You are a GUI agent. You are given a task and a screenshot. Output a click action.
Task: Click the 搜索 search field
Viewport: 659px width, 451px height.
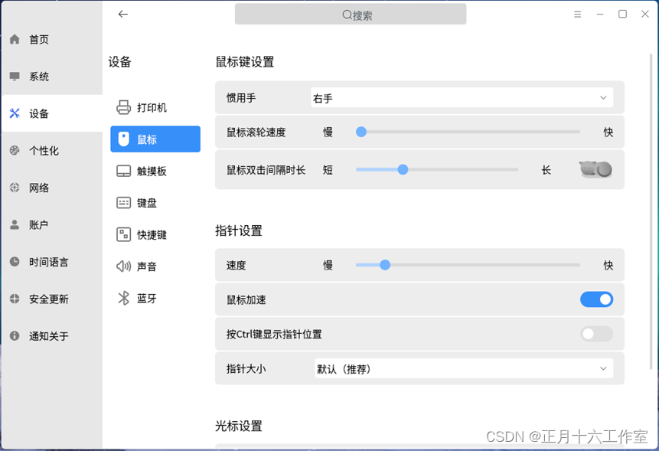(x=351, y=15)
